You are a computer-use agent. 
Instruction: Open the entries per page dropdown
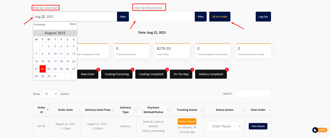click(50, 94)
